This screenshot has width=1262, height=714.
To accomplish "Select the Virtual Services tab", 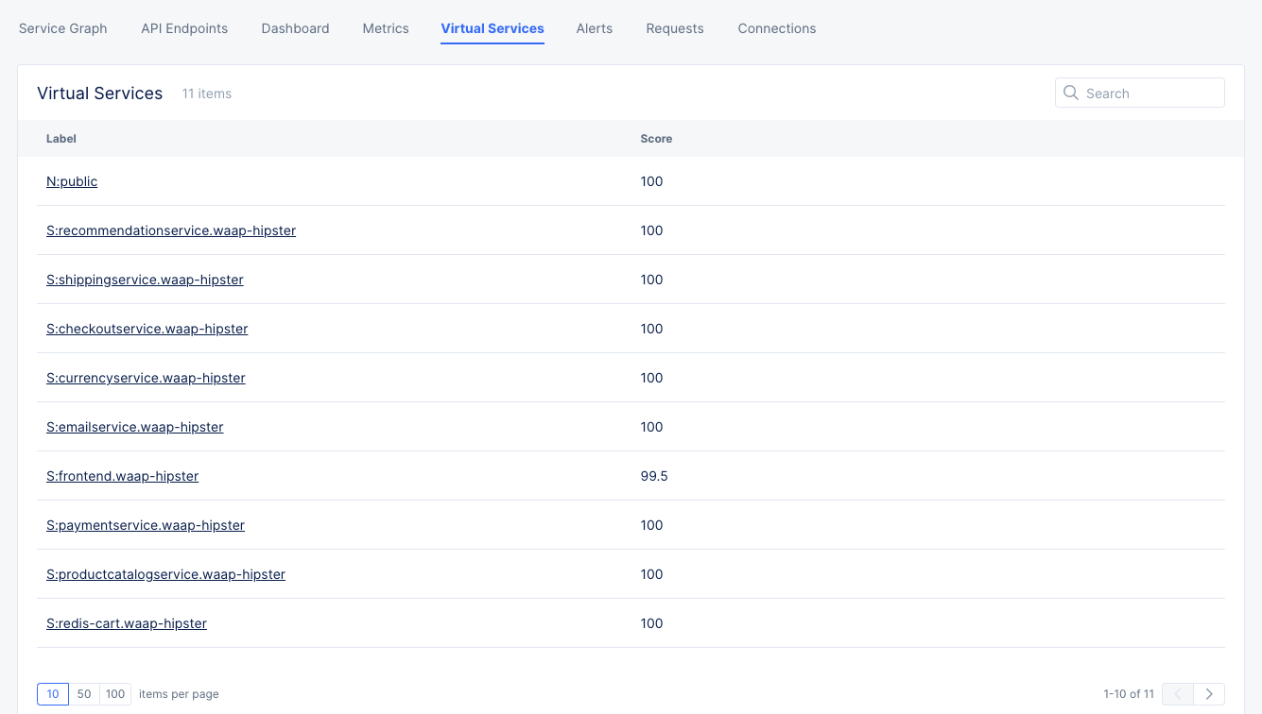I will tap(492, 28).
